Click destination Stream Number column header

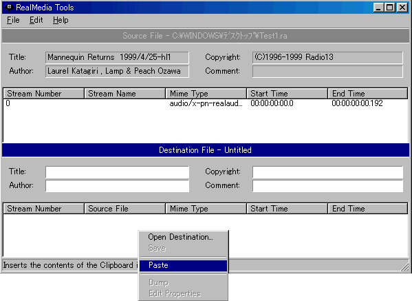43,209
